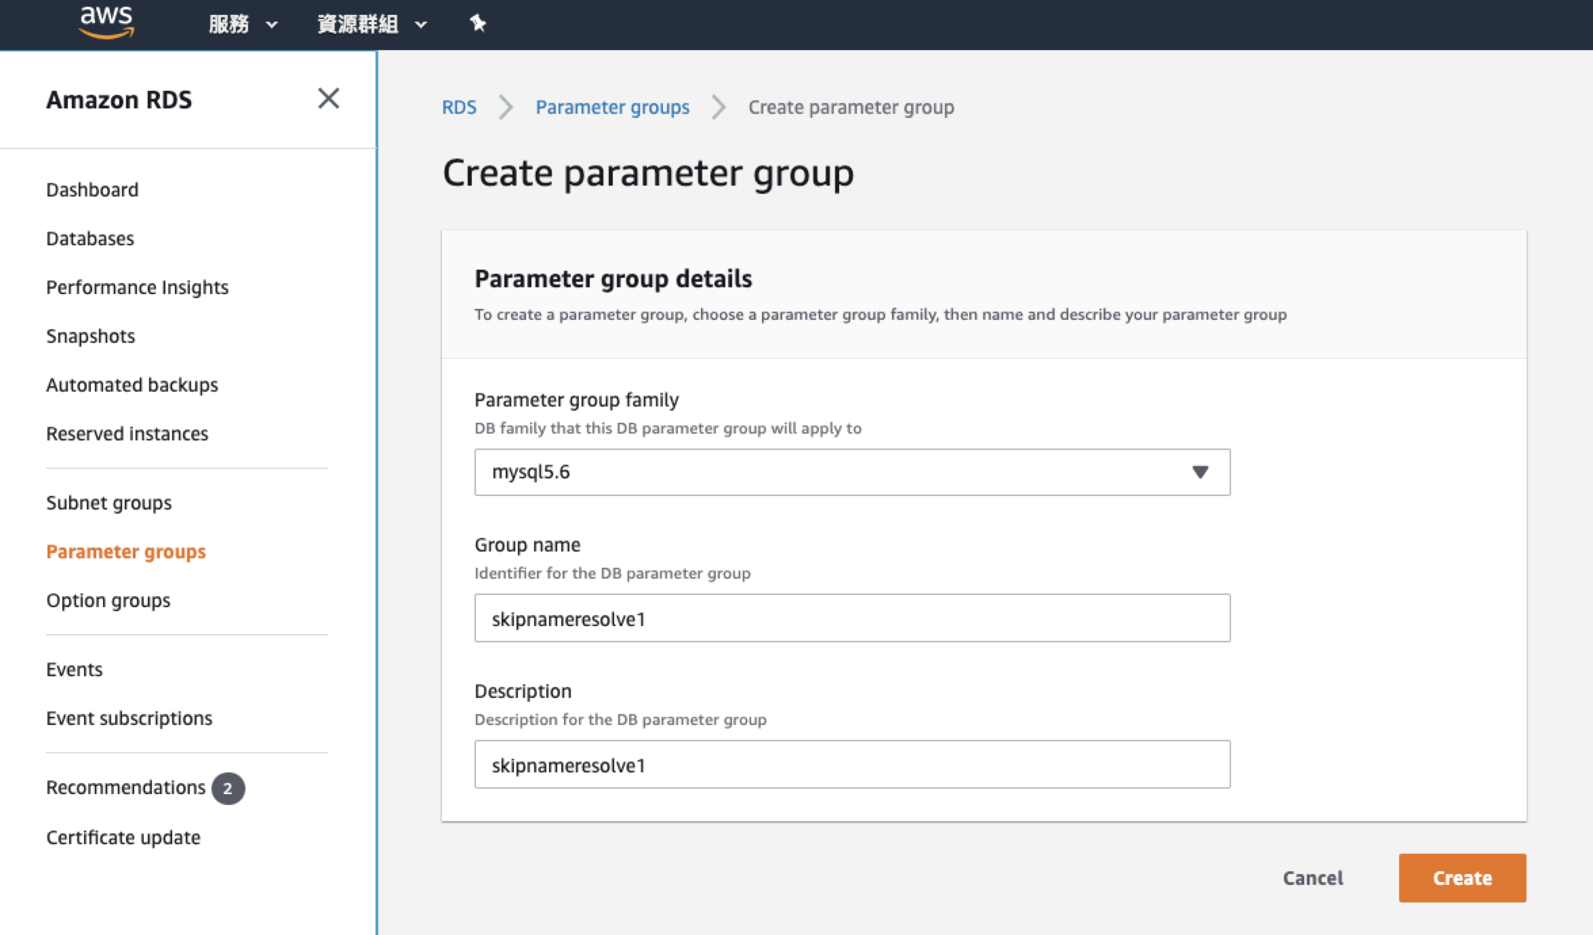This screenshot has width=1593, height=935.
Task: Go to RDS breadcrumb link
Action: click(x=459, y=108)
